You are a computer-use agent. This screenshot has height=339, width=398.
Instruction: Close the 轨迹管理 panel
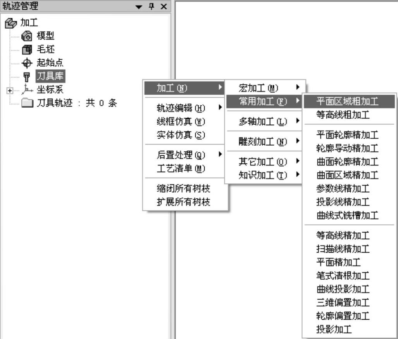click(164, 6)
